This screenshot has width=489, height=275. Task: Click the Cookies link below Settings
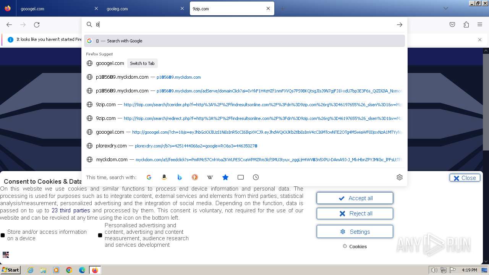355,246
